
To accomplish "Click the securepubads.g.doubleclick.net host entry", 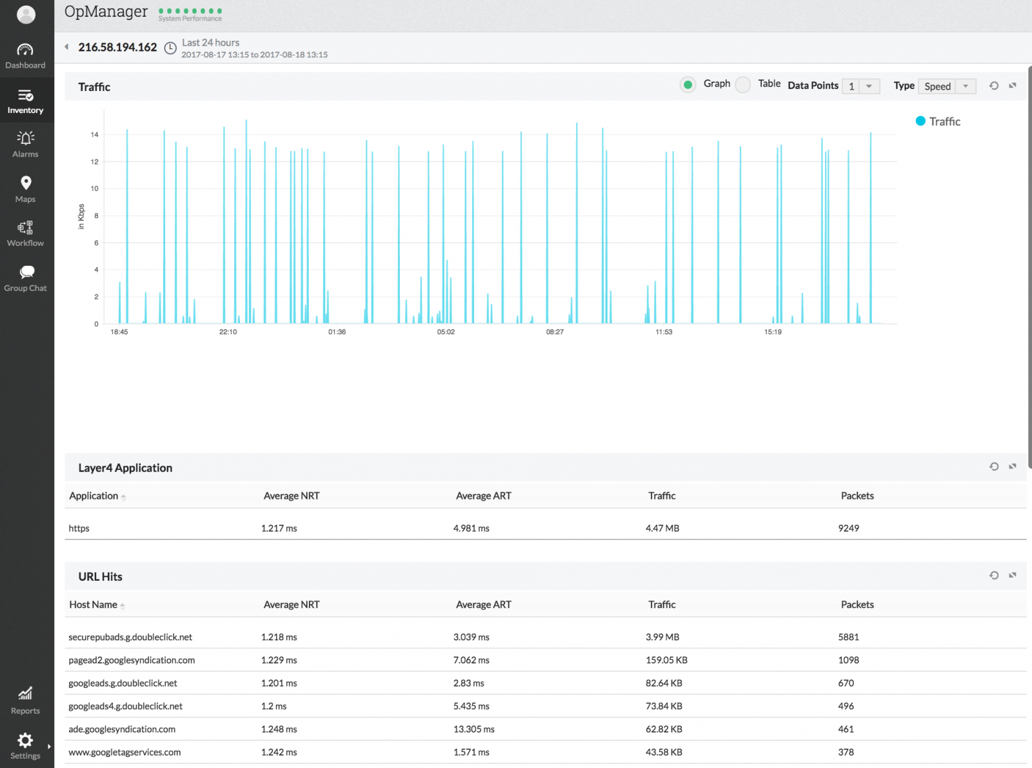I will (130, 637).
